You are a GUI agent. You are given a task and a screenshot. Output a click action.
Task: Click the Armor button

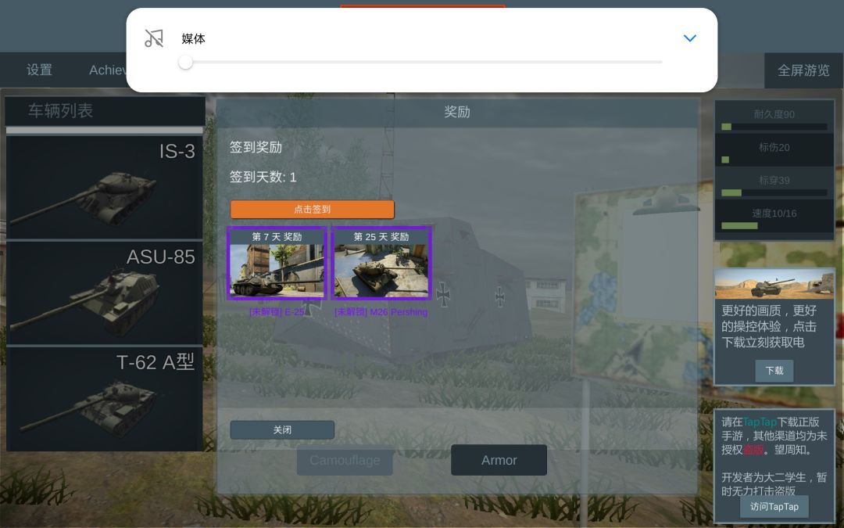click(499, 460)
